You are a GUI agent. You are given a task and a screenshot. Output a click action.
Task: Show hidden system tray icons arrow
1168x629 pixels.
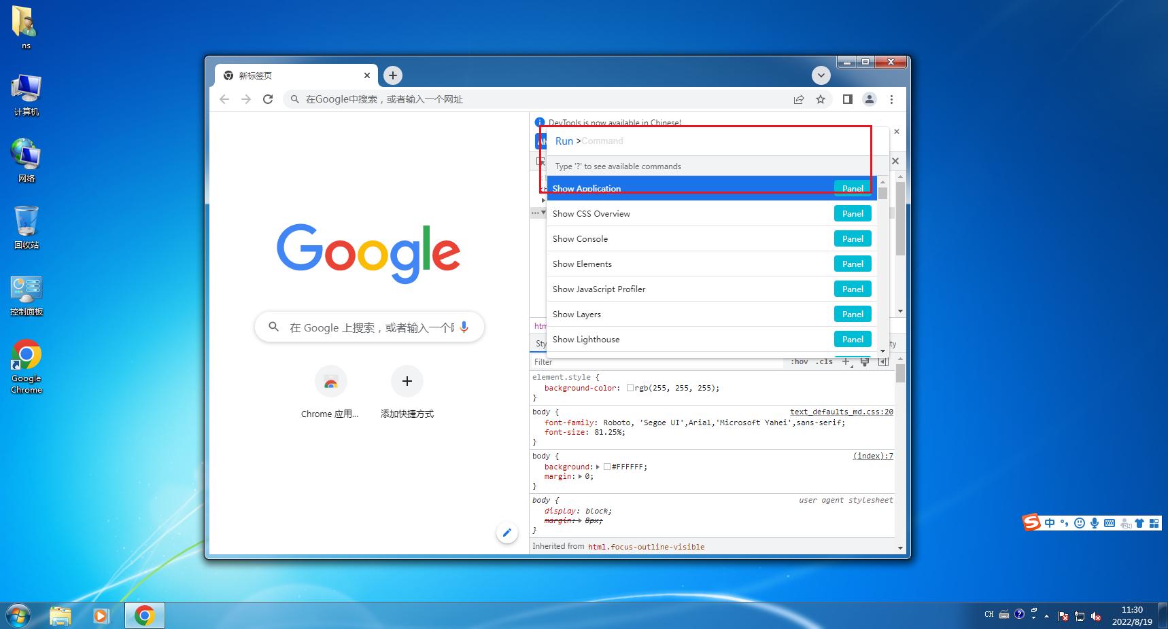(x=1046, y=616)
